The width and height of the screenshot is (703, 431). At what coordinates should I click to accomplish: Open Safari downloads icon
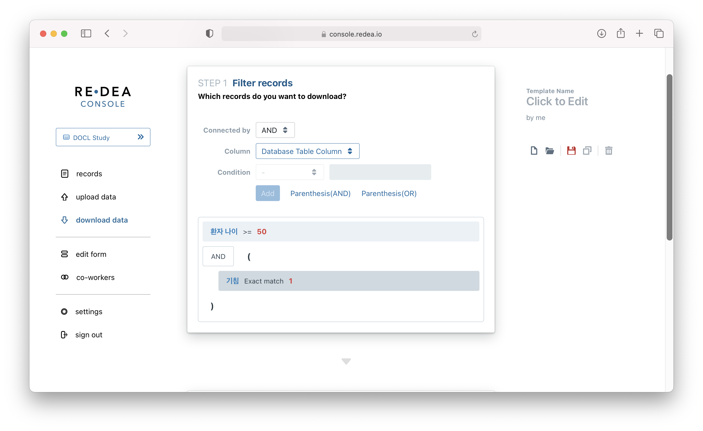pyautogui.click(x=601, y=34)
